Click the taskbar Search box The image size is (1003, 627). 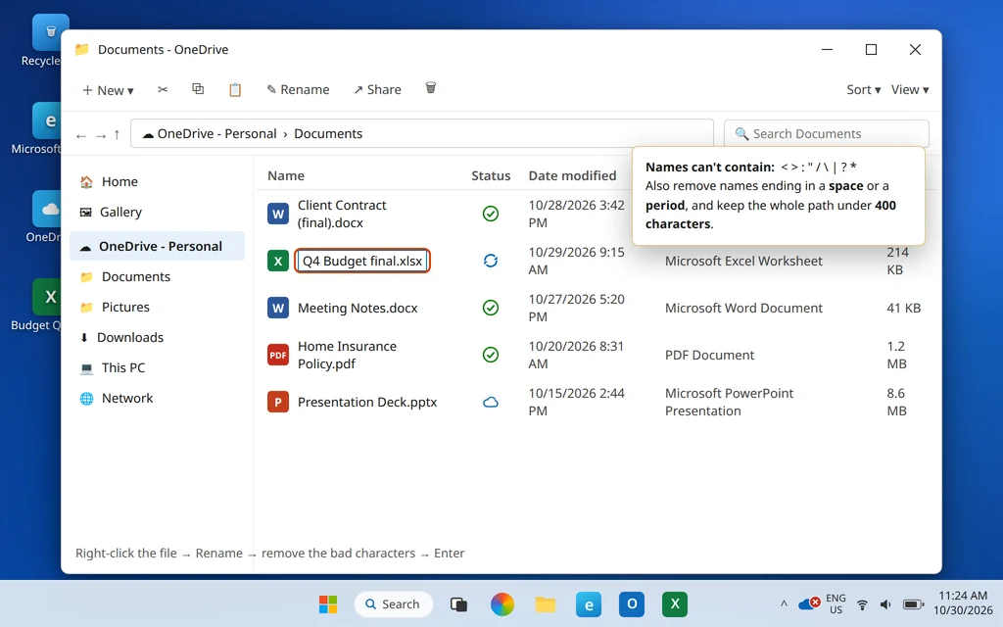point(394,603)
